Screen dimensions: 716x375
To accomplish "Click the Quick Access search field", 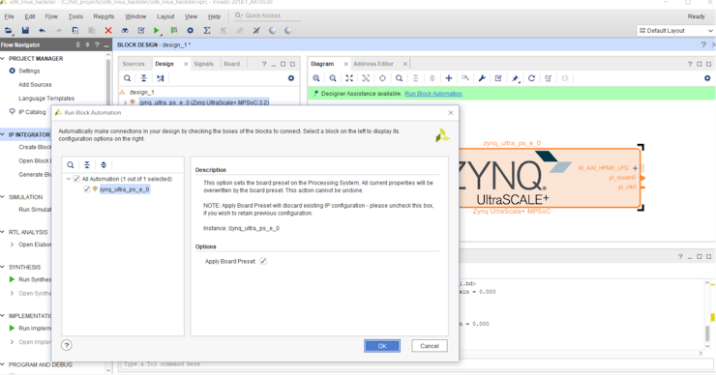I will tap(268, 15).
